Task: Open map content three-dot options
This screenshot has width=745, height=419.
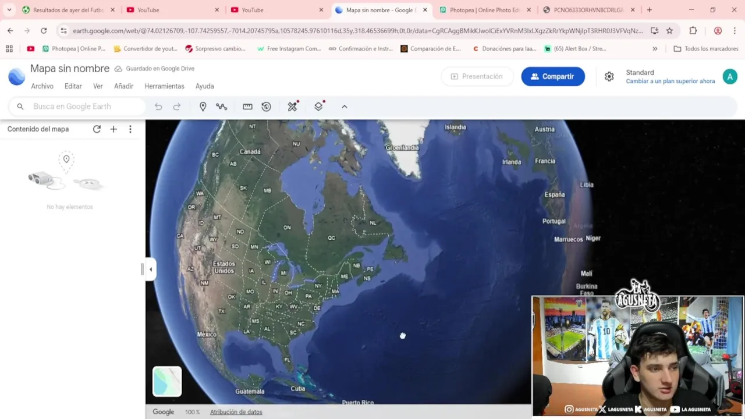Action: [130, 129]
